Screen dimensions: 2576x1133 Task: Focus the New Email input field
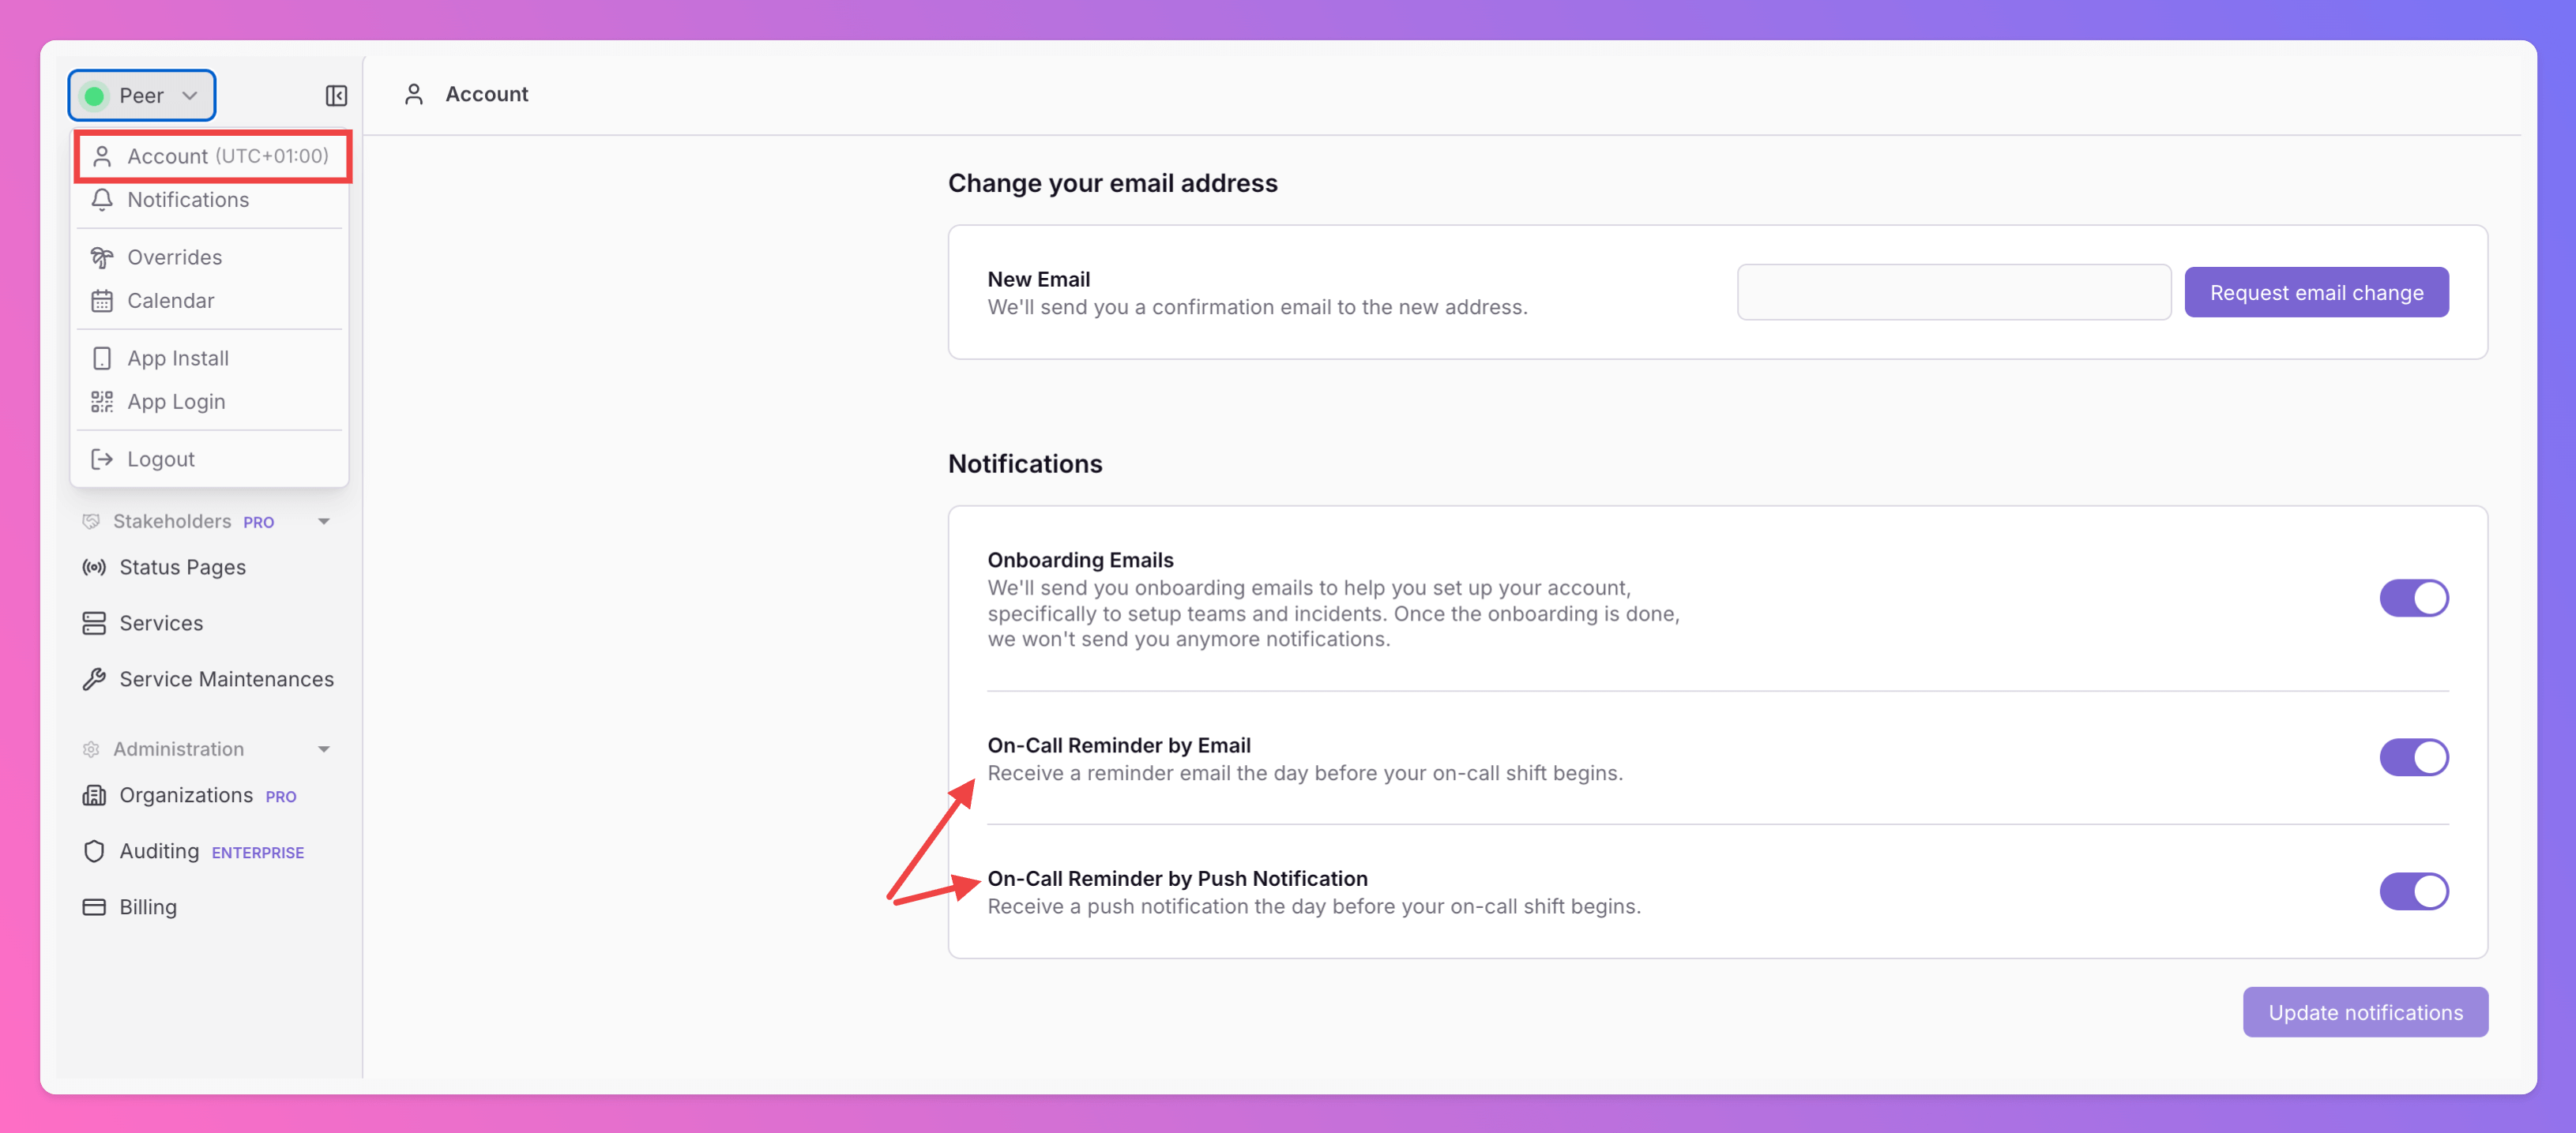pos(1953,293)
